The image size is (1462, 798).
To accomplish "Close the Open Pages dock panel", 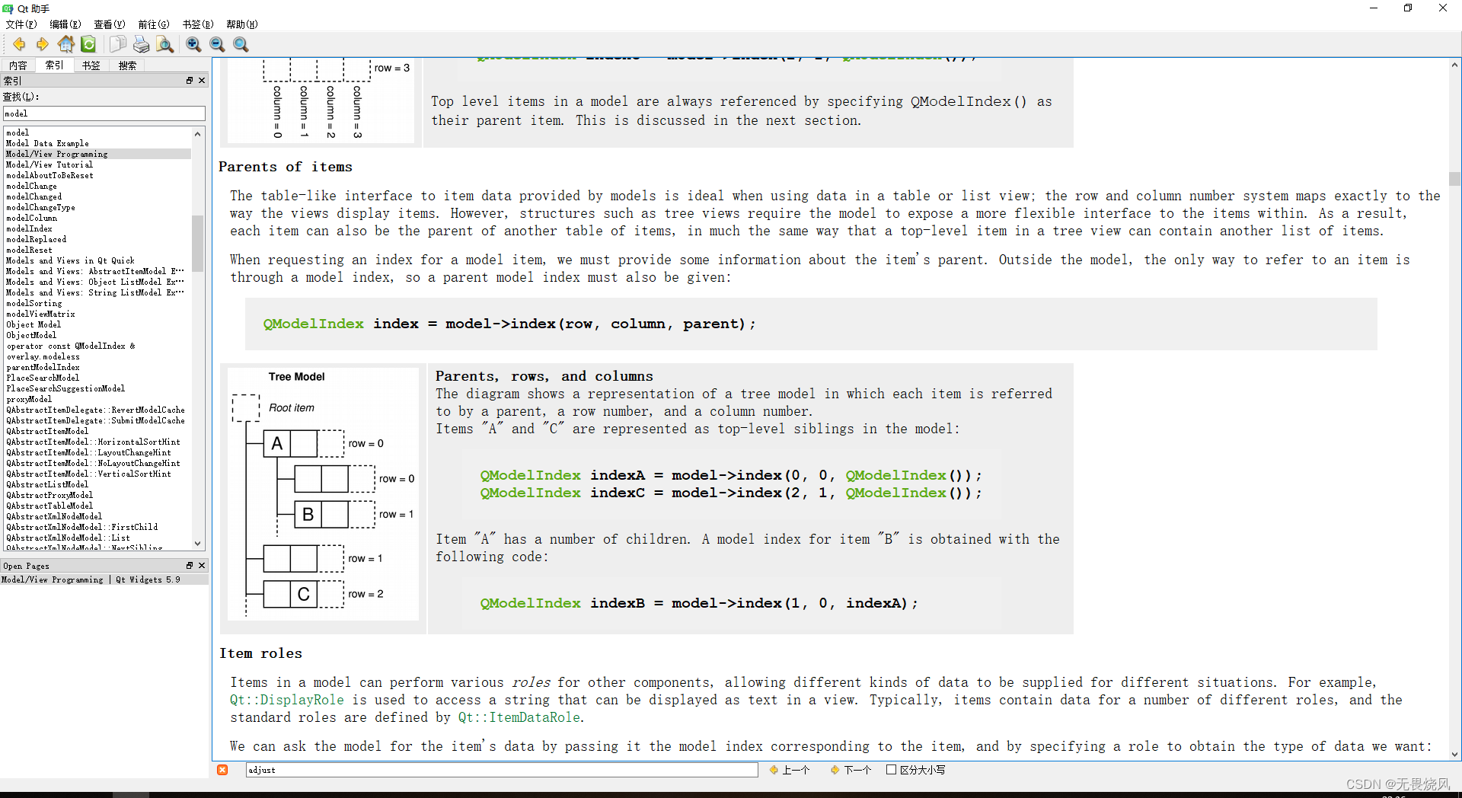I will tap(202, 565).
